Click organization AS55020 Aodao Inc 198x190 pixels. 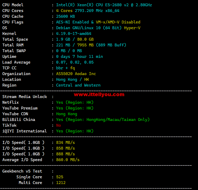(x=76, y=74)
